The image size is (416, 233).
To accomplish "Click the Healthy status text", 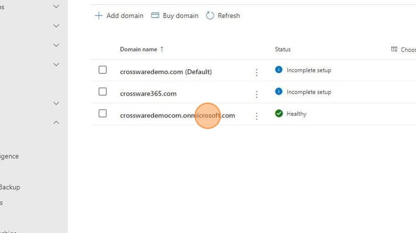I will pyautogui.click(x=297, y=114).
